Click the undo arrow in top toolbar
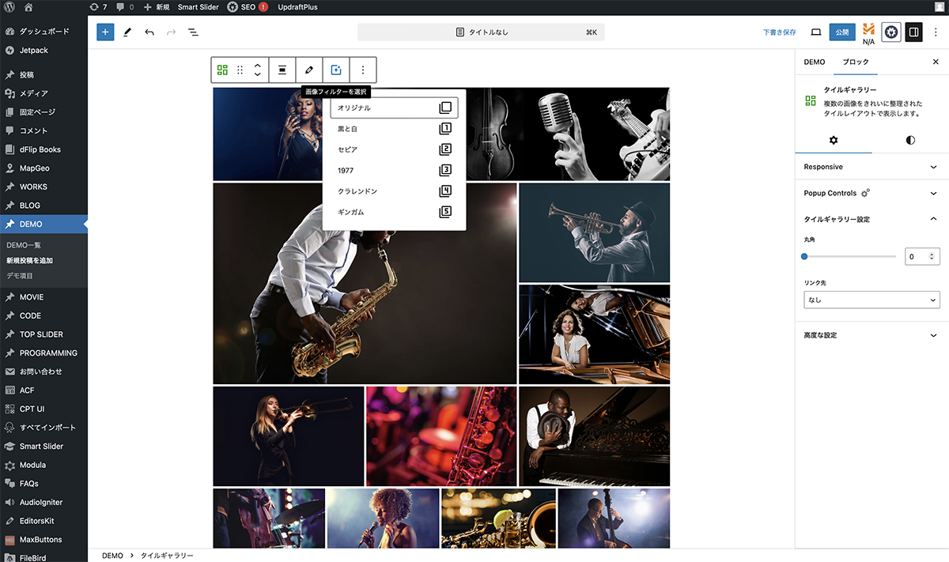 [x=149, y=32]
